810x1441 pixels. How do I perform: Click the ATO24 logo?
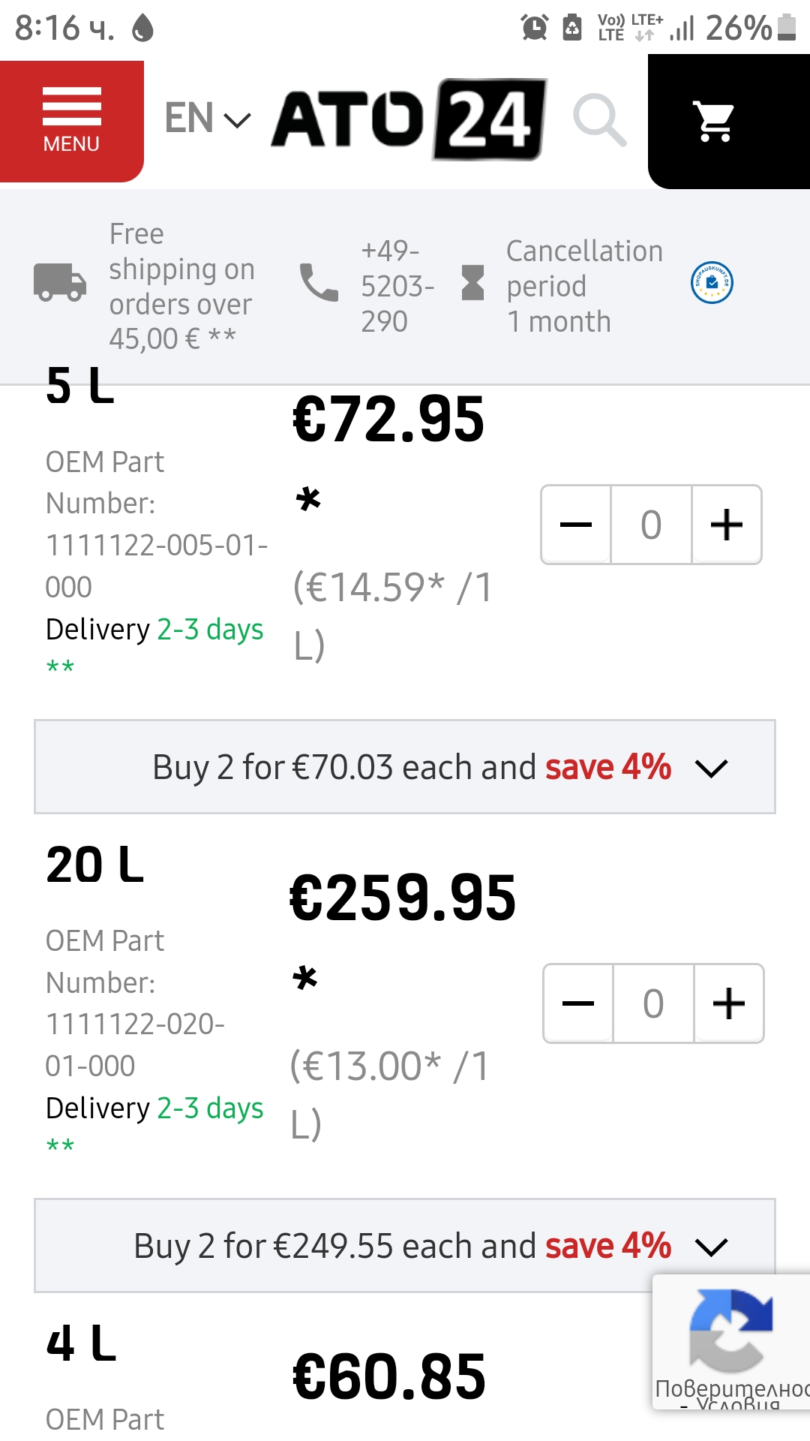coord(409,119)
